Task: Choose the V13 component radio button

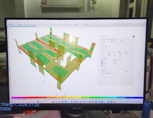Action: (113, 52)
